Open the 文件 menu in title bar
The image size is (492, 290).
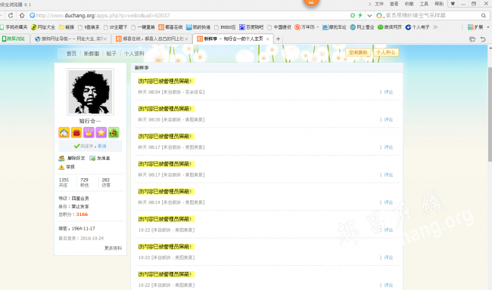379,4
